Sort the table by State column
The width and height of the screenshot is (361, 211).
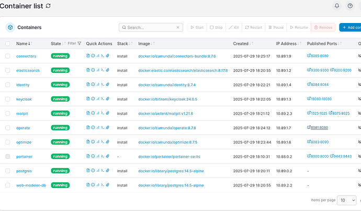pyautogui.click(x=58, y=43)
